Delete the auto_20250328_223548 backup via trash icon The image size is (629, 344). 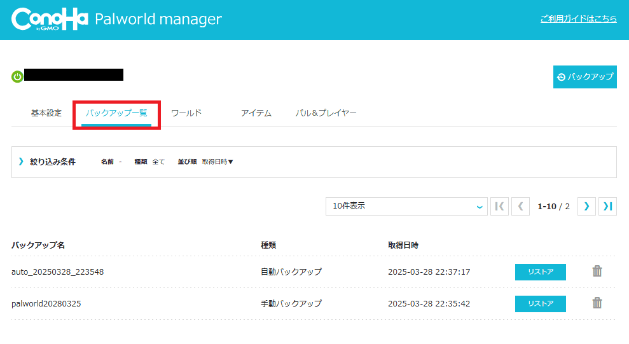(597, 272)
